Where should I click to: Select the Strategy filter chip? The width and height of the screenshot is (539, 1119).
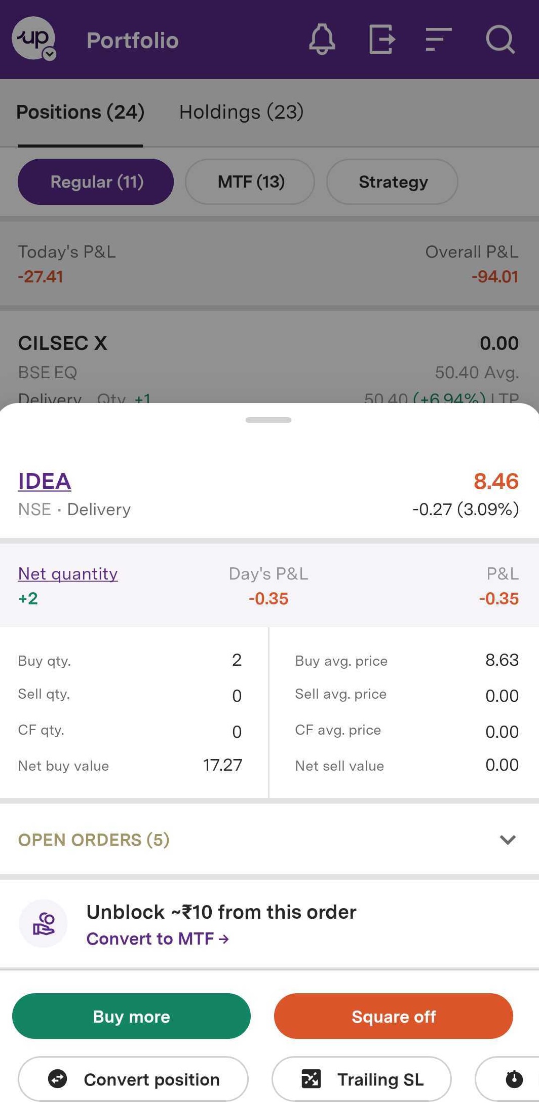(393, 182)
